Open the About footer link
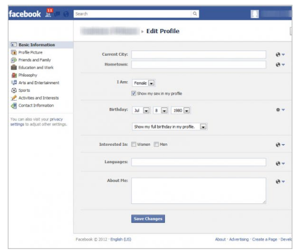This screenshot has height=252, width=299. point(220,240)
